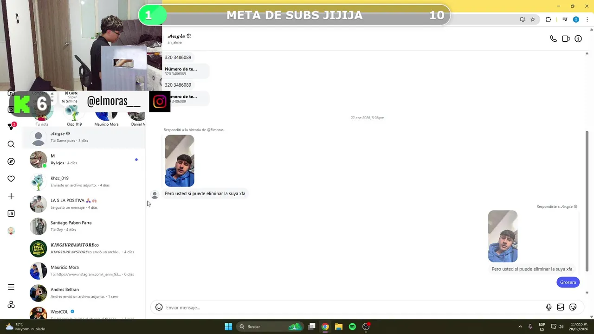Bookmark this page with star icon

tap(533, 19)
